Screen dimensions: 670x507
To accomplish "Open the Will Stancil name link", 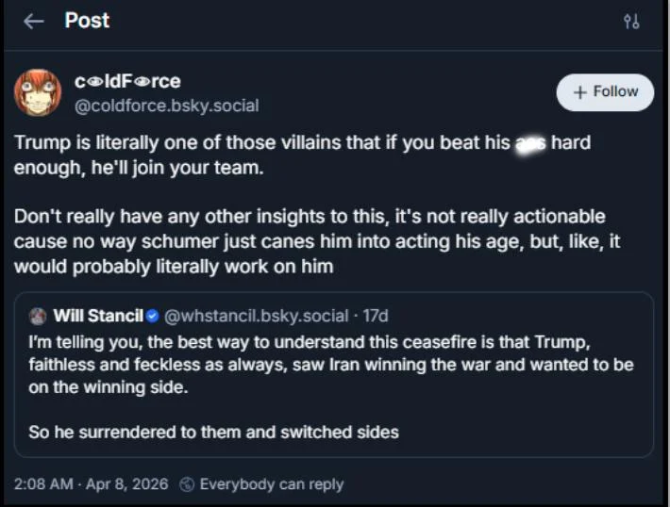I will click(98, 315).
